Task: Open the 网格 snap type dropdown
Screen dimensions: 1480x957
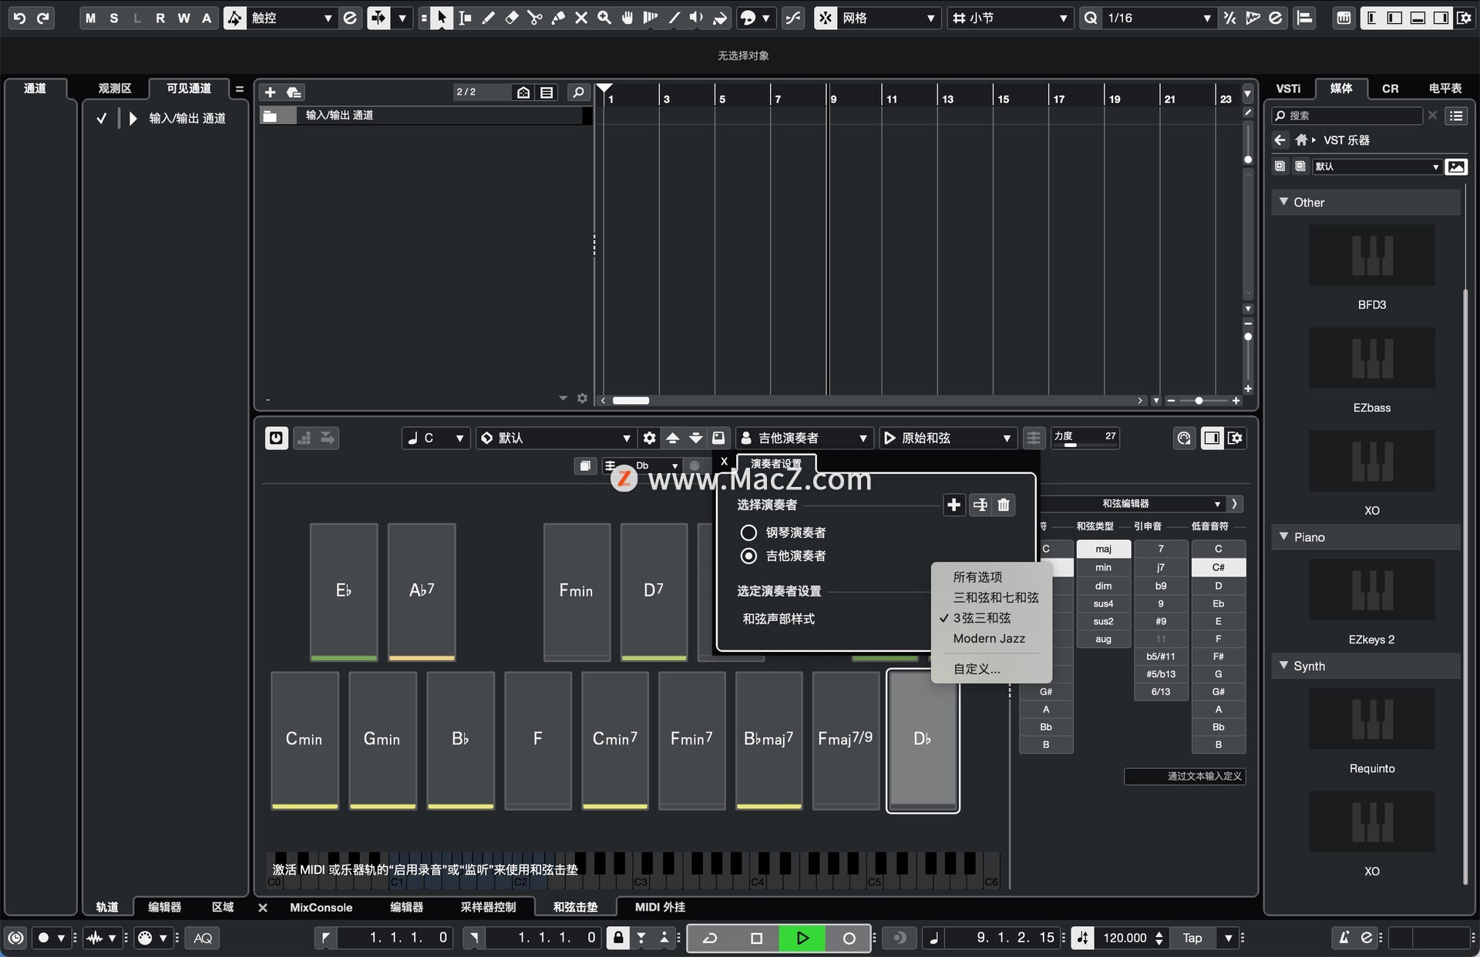Action: coord(887,17)
